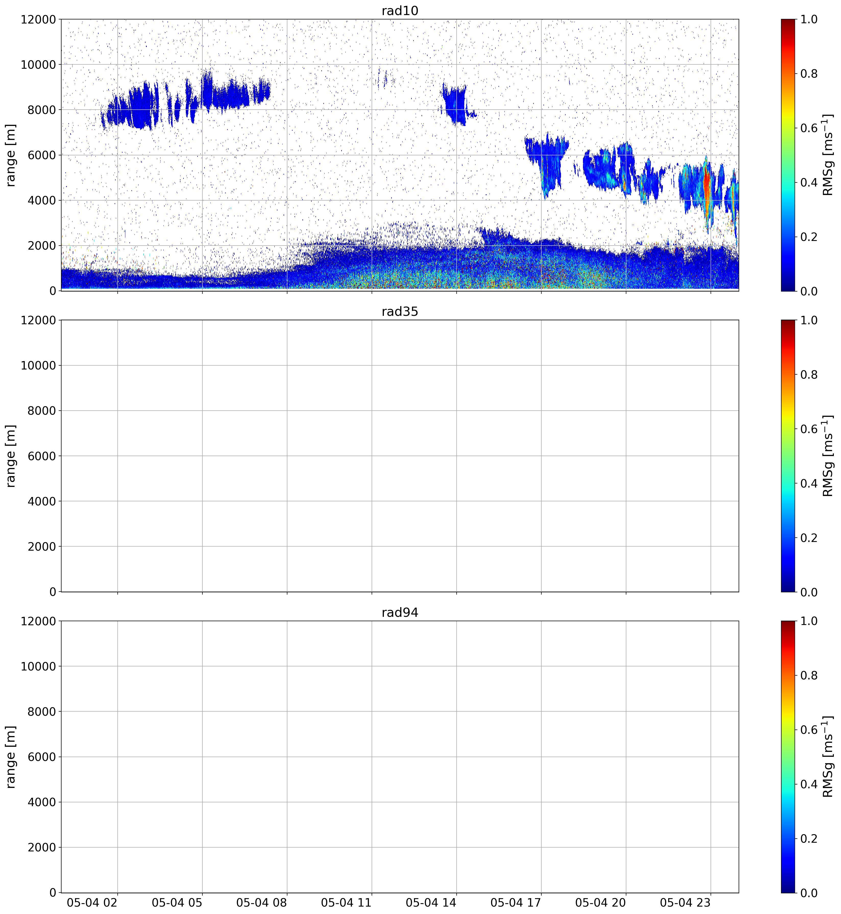This screenshot has width=841, height=914.
Task: Click the 12000 range tick of rad10
Action: pyautogui.click(x=38, y=20)
